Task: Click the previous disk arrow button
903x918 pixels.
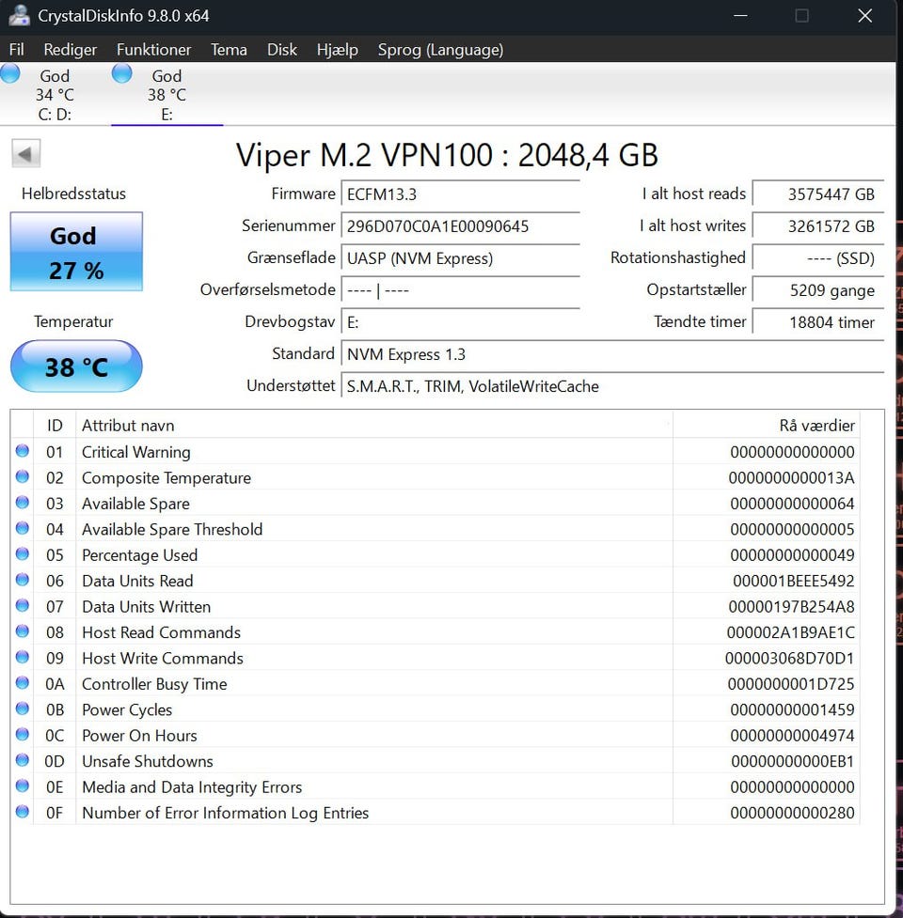Action: point(25,153)
